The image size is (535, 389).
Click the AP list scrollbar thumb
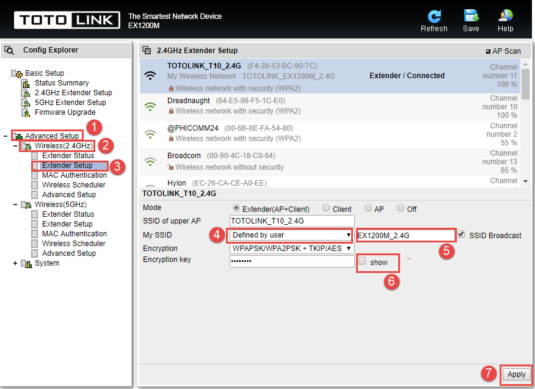coord(525,85)
